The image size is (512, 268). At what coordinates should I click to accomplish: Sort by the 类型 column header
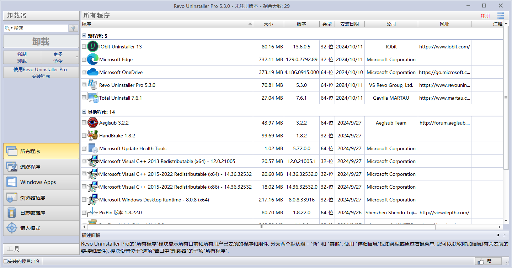pyautogui.click(x=327, y=24)
